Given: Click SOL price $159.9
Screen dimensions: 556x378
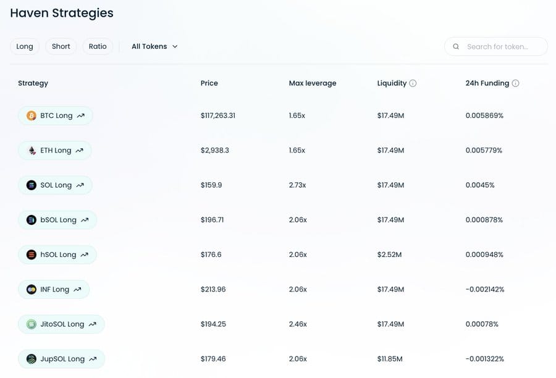Looking at the screenshot, I should coord(211,185).
